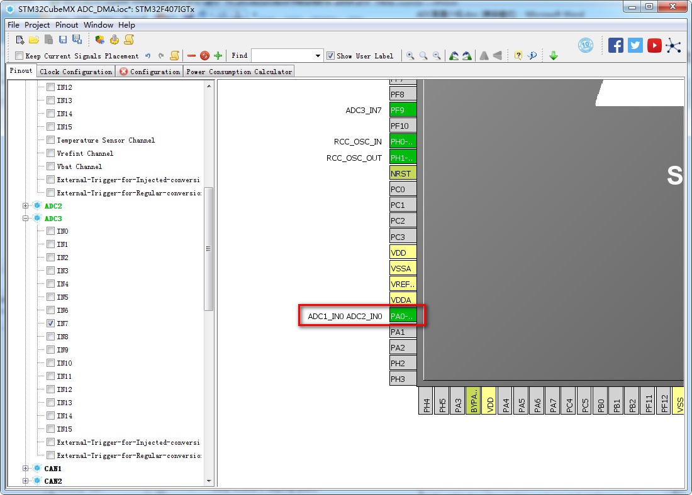Enable the Vrefint Channel checkbox
The width and height of the screenshot is (692, 495).
coord(51,153)
